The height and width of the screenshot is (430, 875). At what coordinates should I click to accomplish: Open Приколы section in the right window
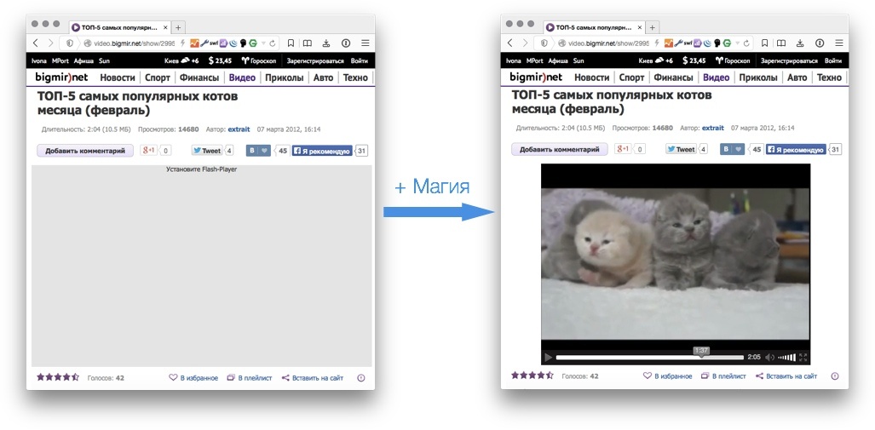point(758,77)
